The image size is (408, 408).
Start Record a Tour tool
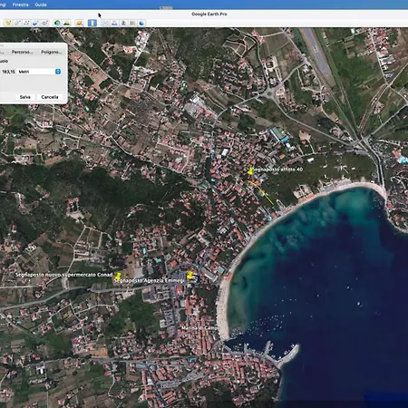[45, 23]
